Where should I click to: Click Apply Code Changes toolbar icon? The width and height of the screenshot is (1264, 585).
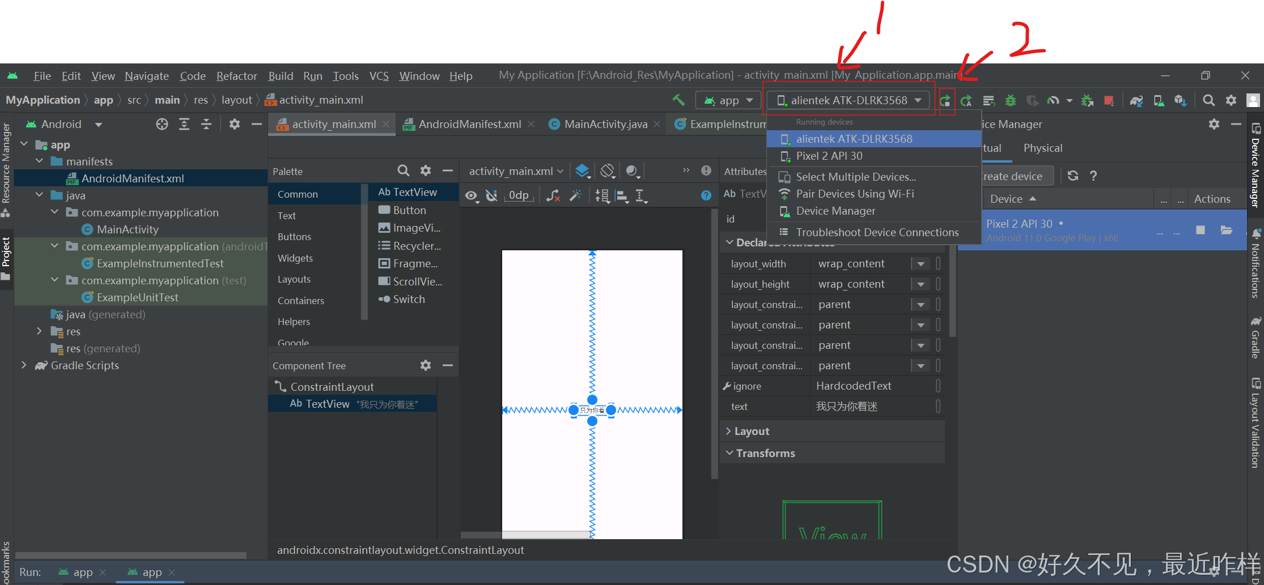[989, 101]
